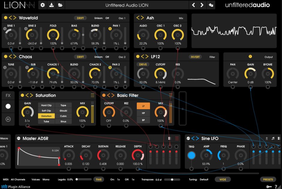The image size is (282, 189).
Task: Toggle the LP12 filter power dot
Action: click(x=138, y=56)
